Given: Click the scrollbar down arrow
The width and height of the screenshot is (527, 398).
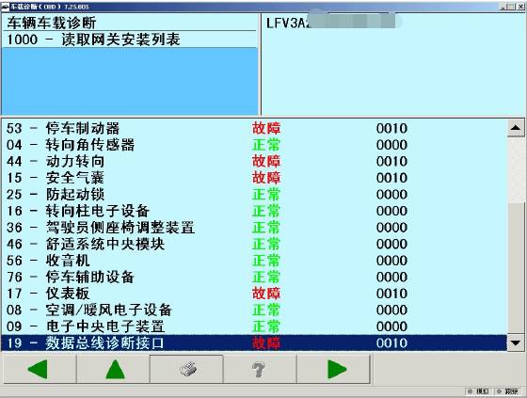Looking at the screenshot, I should click(x=516, y=342).
